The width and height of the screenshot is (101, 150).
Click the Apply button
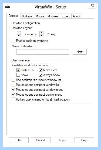click(x=62, y=140)
